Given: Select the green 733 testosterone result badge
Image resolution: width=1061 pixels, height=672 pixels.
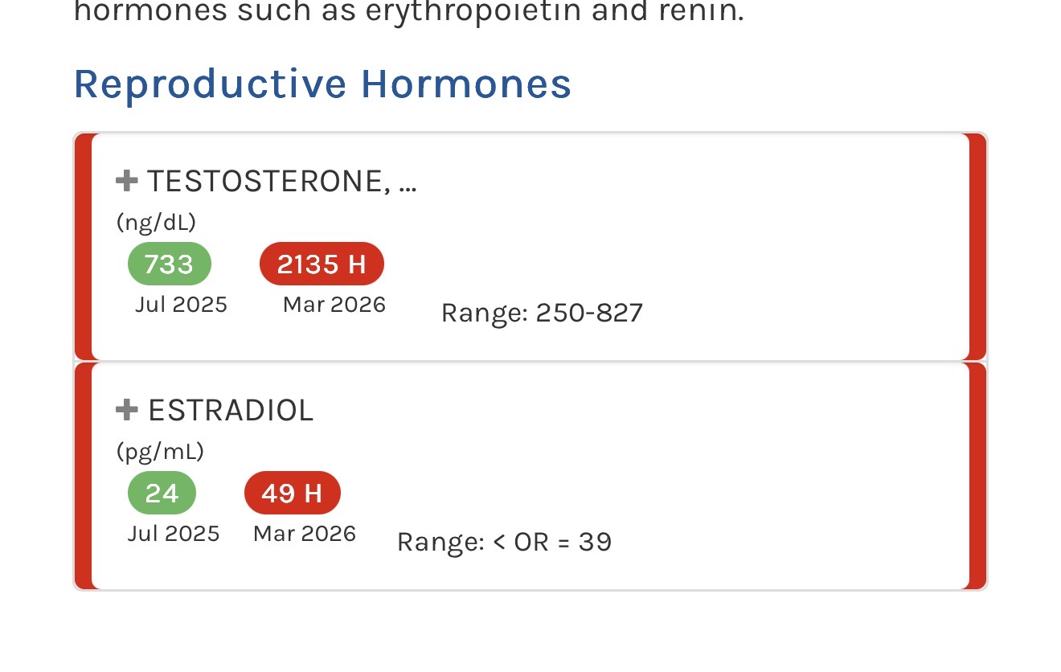Looking at the screenshot, I should 170,264.
